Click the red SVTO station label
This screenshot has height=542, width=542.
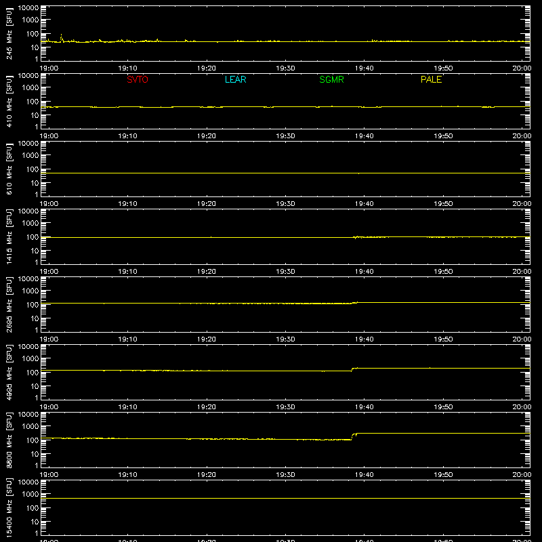pyautogui.click(x=138, y=79)
